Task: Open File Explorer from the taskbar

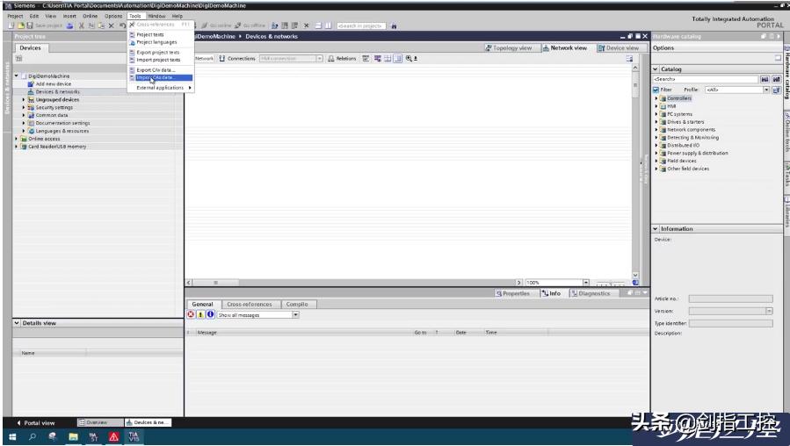Action: point(73,436)
